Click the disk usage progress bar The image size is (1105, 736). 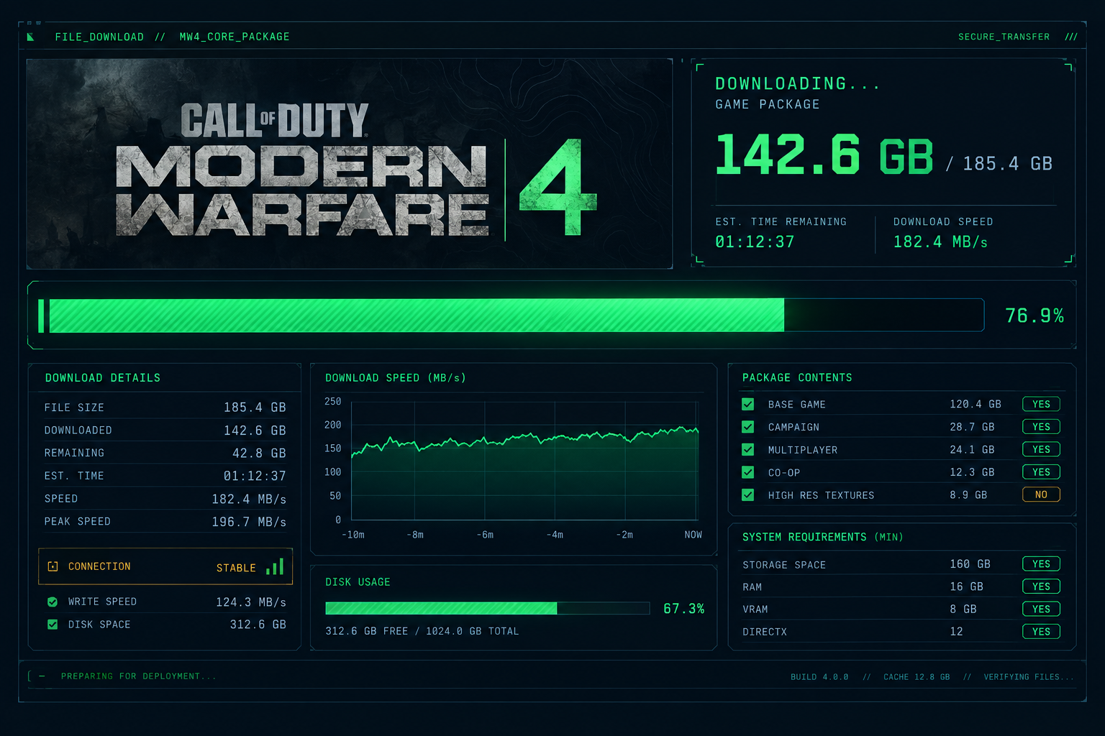(x=488, y=608)
